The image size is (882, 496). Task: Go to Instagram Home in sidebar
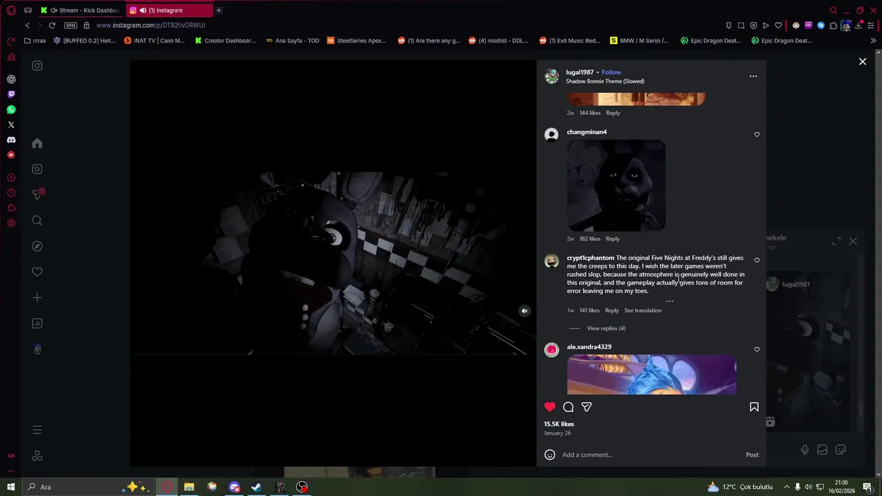37,143
